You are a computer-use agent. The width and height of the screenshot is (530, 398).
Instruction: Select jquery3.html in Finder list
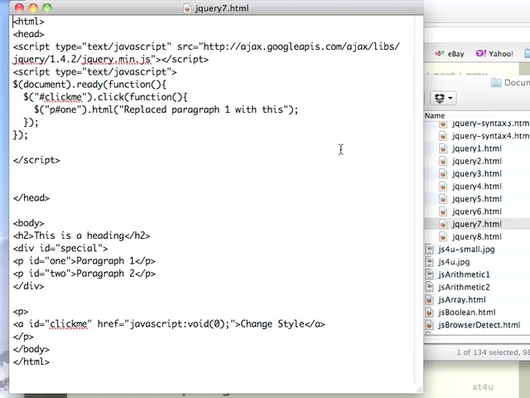pyautogui.click(x=477, y=173)
